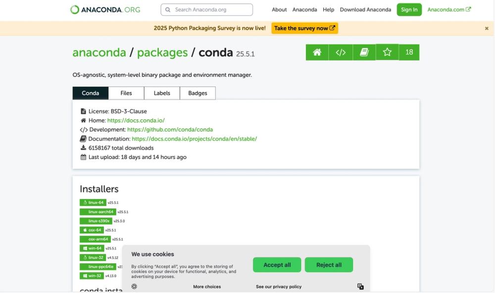Open More choices in cookie dialog

pyautogui.click(x=207, y=287)
